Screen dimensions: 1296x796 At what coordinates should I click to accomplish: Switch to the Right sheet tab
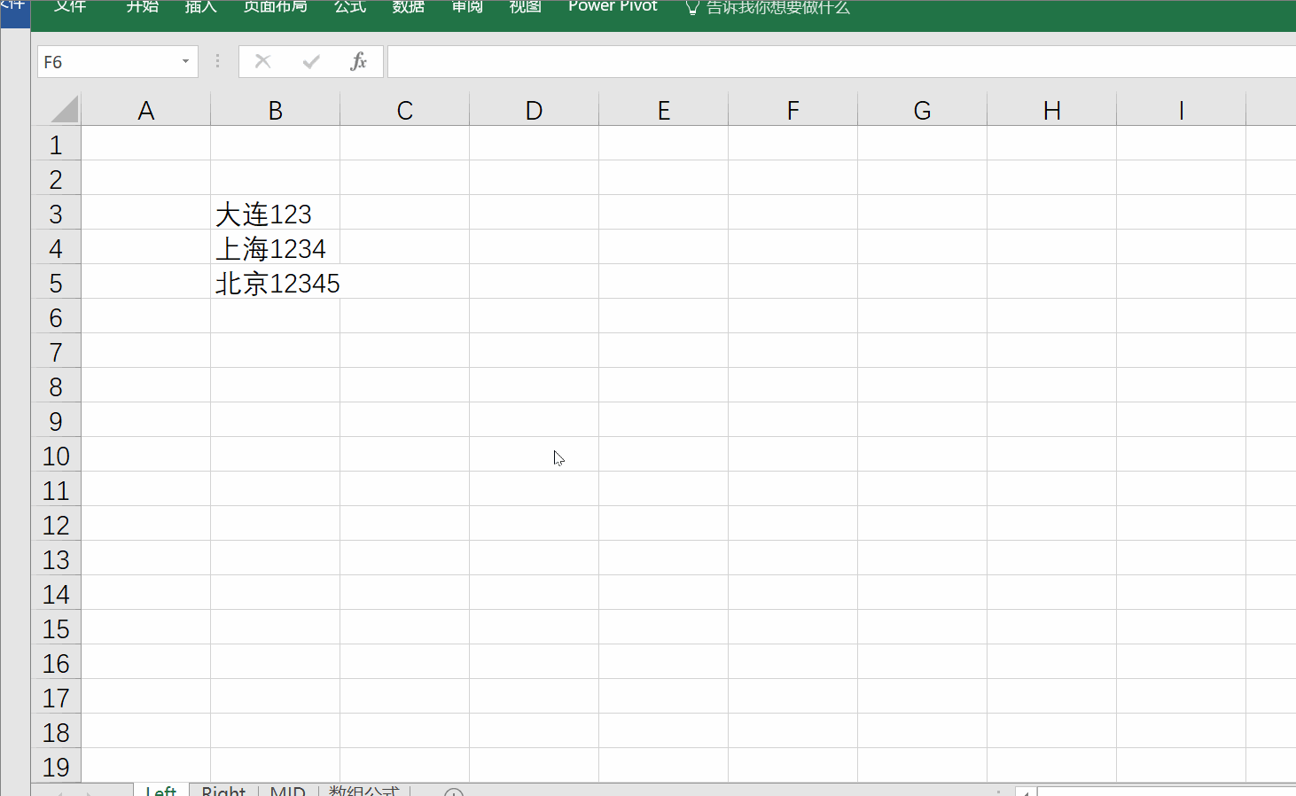click(x=223, y=791)
